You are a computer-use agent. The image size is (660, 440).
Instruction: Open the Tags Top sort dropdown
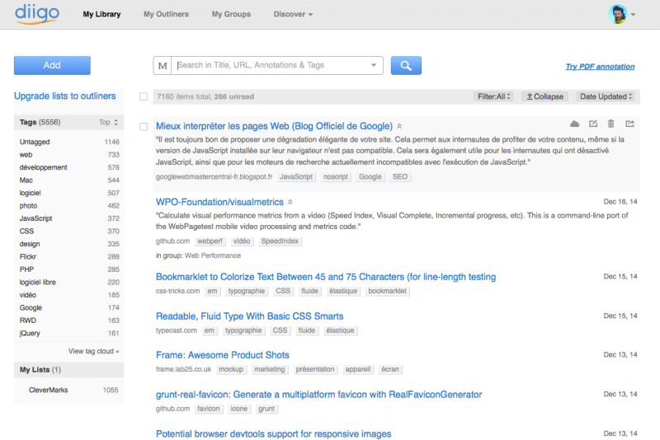click(108, 122)
